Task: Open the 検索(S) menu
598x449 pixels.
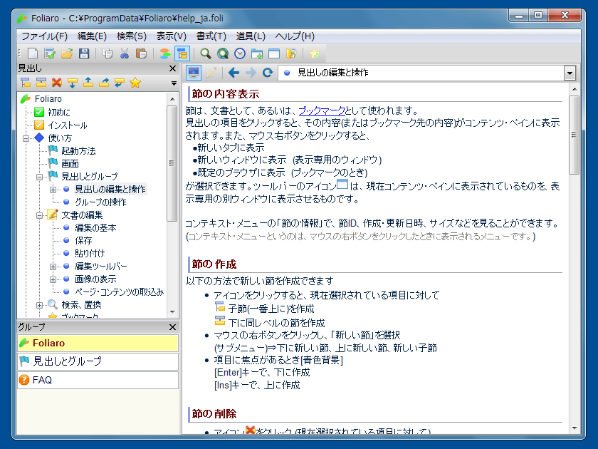Action: (132, 36)
